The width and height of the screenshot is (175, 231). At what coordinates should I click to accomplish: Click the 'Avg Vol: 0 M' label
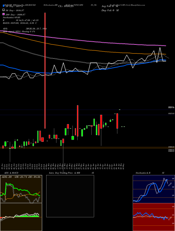[110, 6]
